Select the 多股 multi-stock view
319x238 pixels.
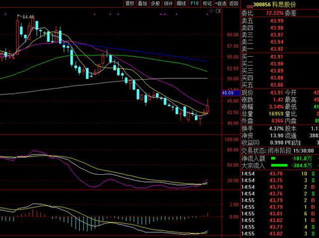click(155, 3)
